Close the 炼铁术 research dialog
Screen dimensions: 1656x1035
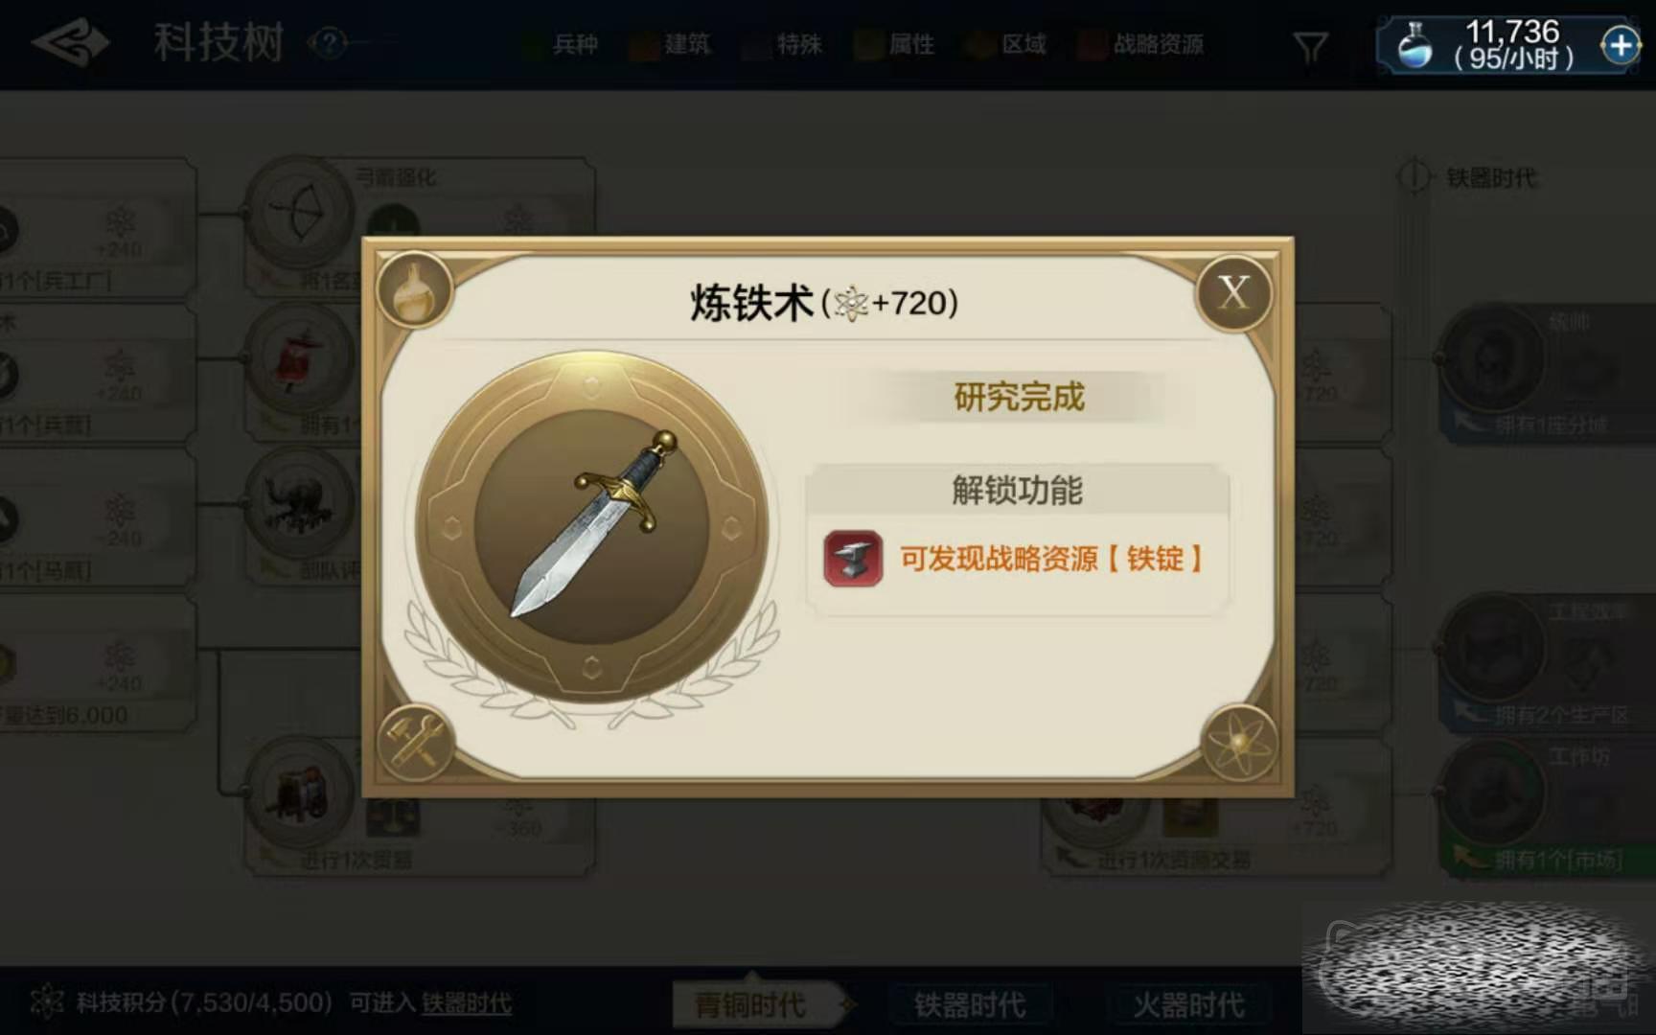[1234, 292]
